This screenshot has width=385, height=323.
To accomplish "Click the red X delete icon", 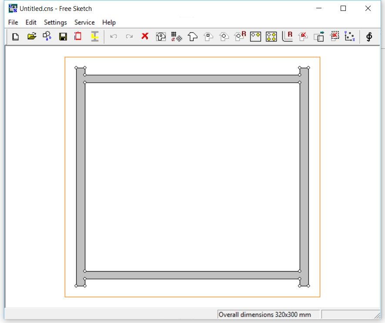I will tap(145, 37).
